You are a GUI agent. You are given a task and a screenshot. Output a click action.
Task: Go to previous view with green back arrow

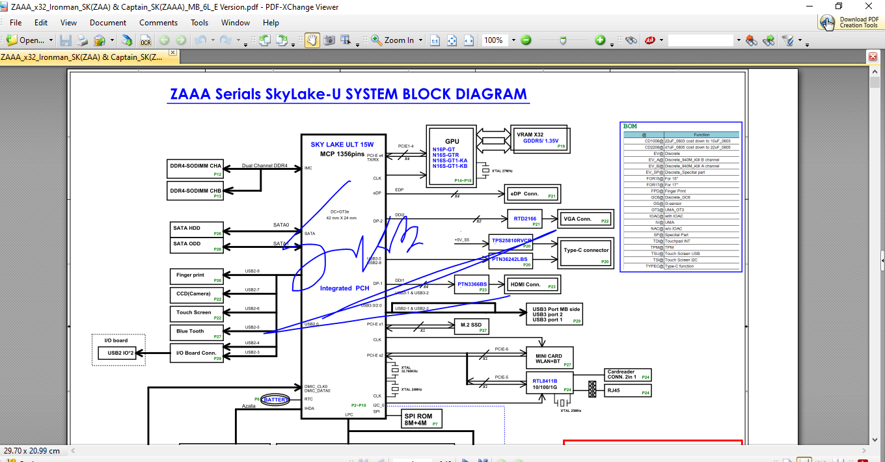(165, 40)
